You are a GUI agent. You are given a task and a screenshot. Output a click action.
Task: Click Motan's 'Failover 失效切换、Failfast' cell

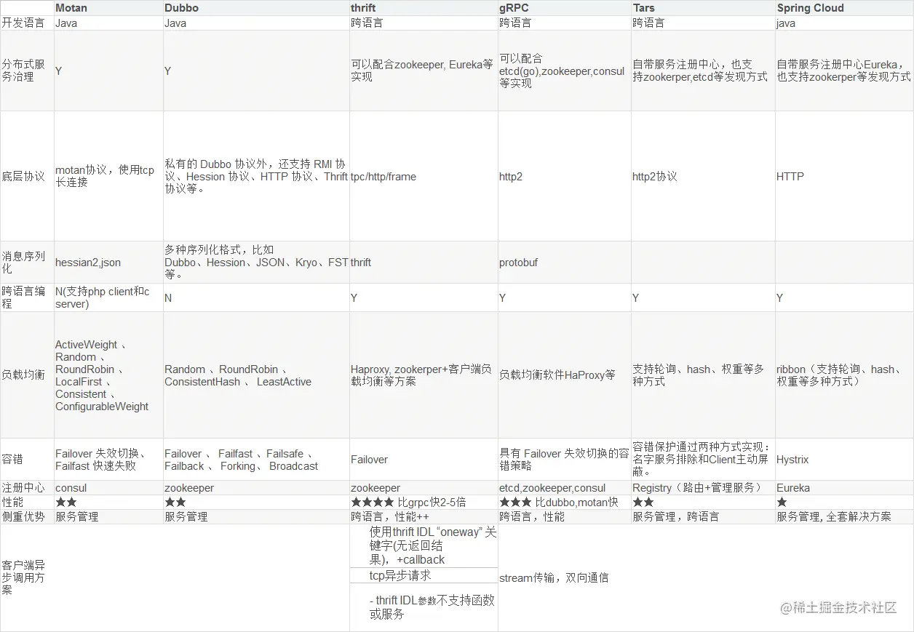tap(101, 460)
